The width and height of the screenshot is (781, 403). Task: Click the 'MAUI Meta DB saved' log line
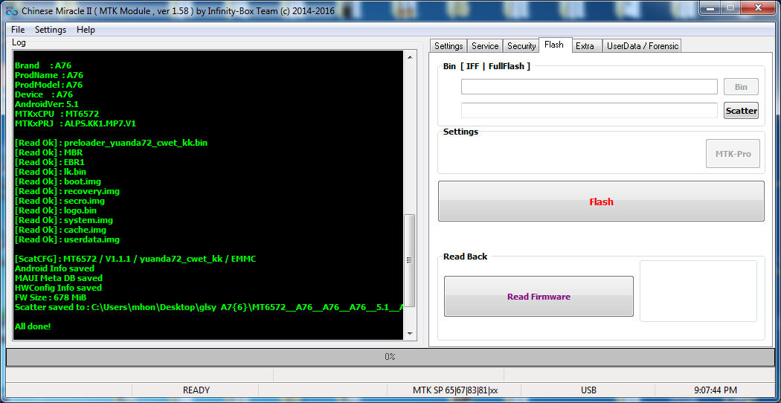(59, 278)
